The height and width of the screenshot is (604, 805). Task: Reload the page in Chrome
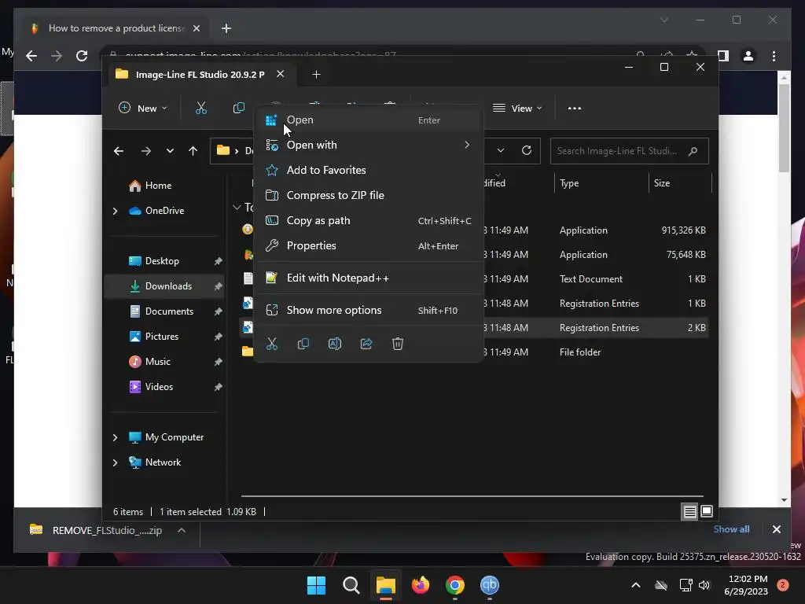tap(82, 56)
